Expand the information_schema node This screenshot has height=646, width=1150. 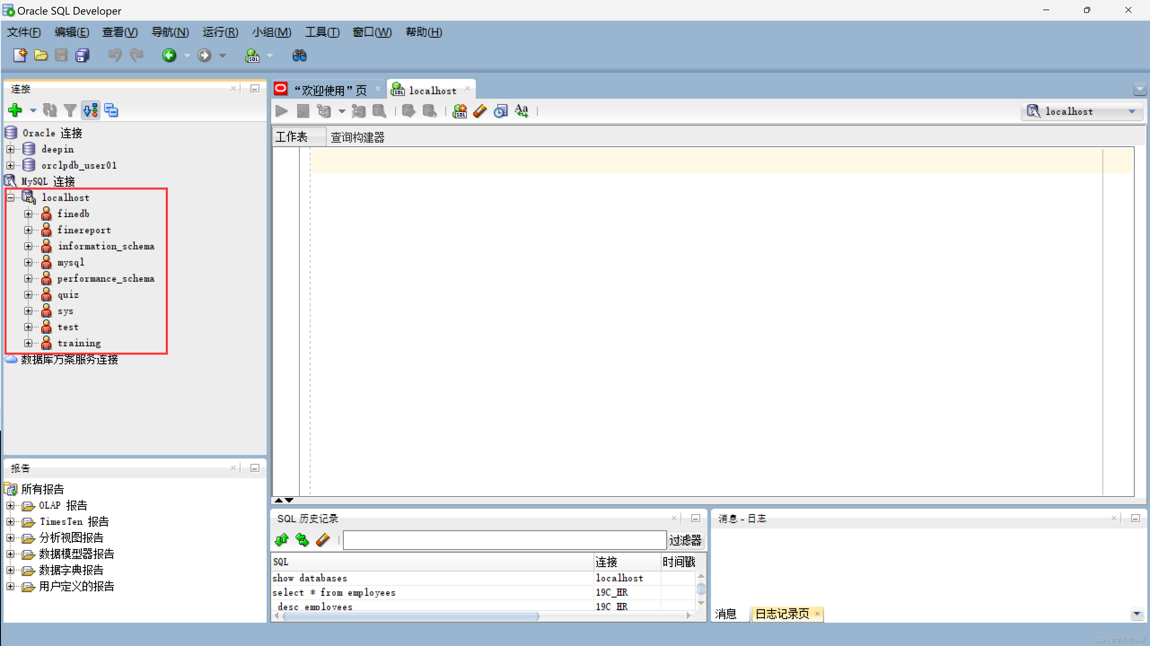28,246
